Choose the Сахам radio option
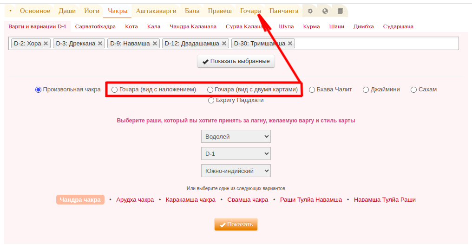 [x=413, y=90]
